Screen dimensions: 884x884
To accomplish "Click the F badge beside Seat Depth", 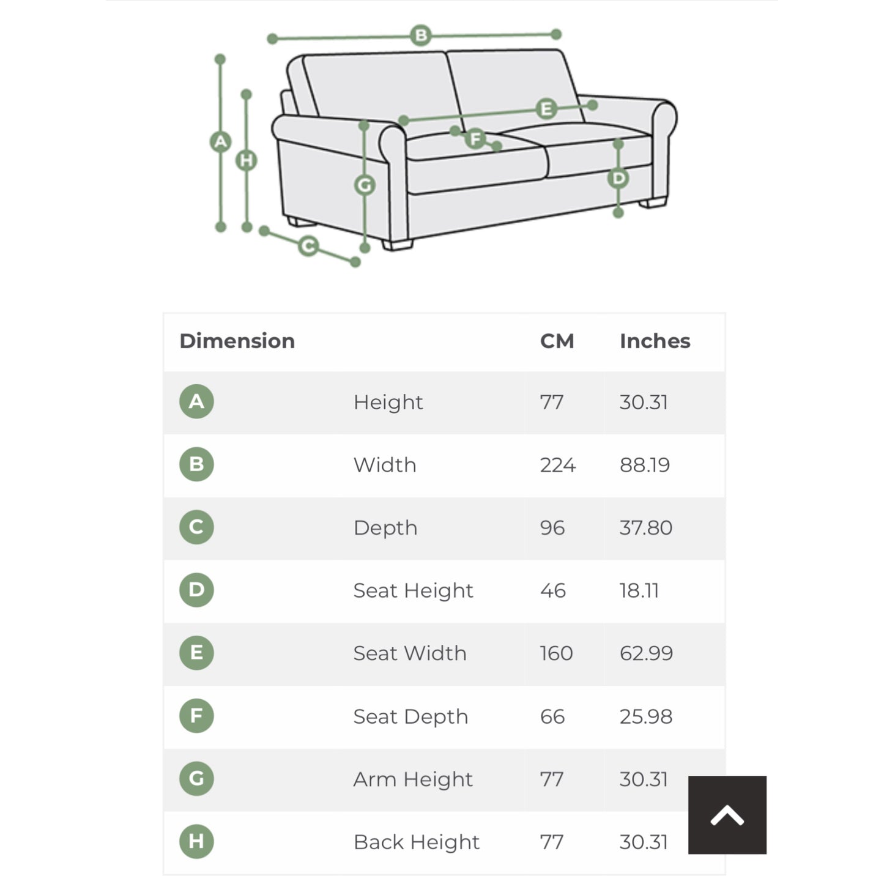I will tap(196, 716).
